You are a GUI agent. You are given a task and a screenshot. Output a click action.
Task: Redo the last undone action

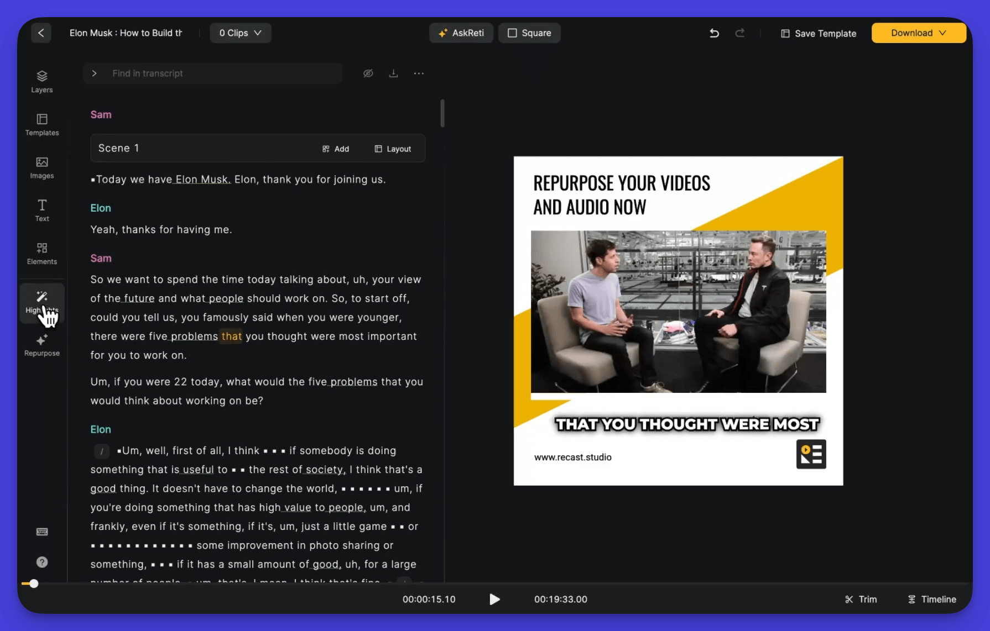(739, 33)
